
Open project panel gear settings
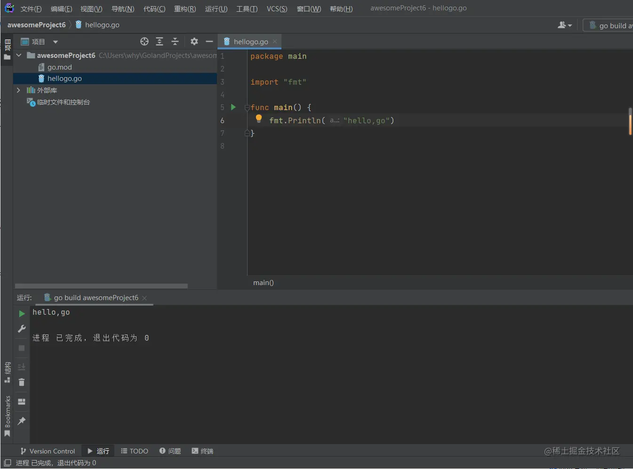coord(194,41)
